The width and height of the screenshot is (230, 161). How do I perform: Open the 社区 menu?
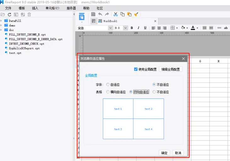[100, 8]
